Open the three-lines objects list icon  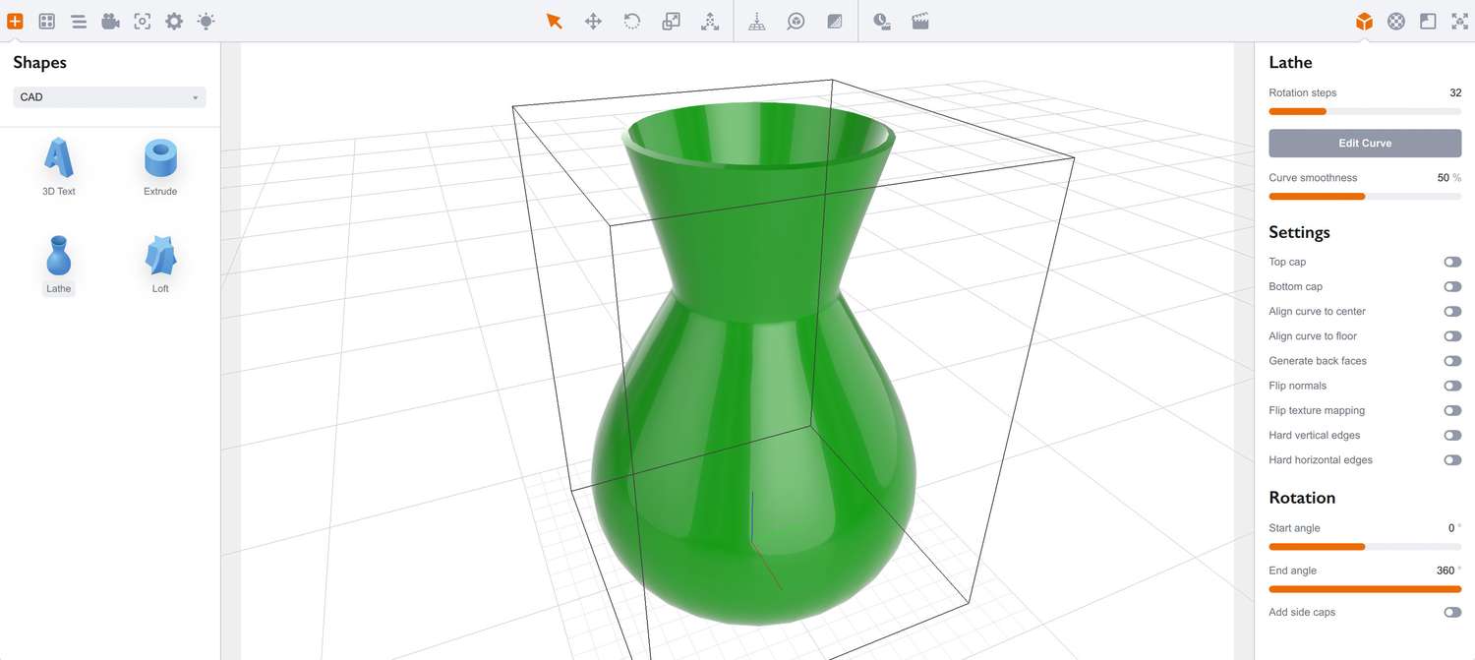pyautogui.click(x=79, y=21)
